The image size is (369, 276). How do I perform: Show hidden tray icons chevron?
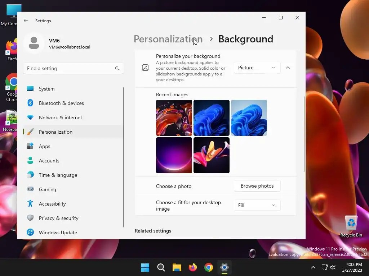(313, 267)
